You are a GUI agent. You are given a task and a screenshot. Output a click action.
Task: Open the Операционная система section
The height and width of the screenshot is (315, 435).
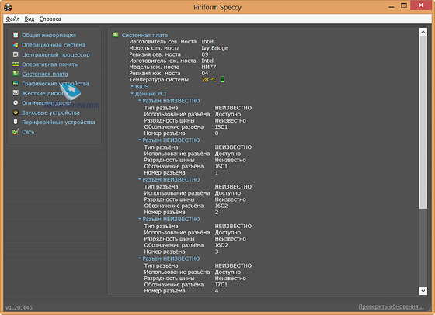[54, 45]
